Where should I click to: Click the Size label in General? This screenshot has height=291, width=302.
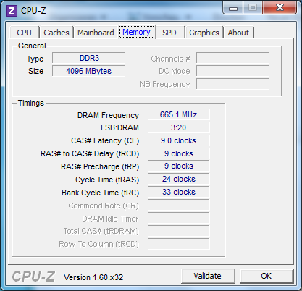click(35, 71)
